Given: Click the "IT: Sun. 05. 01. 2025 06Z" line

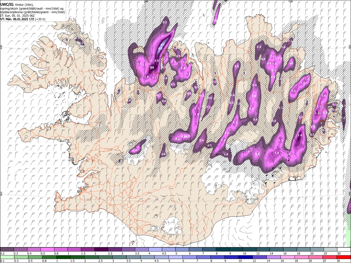Looking at the screenshot, I should [x=18, y=16].
